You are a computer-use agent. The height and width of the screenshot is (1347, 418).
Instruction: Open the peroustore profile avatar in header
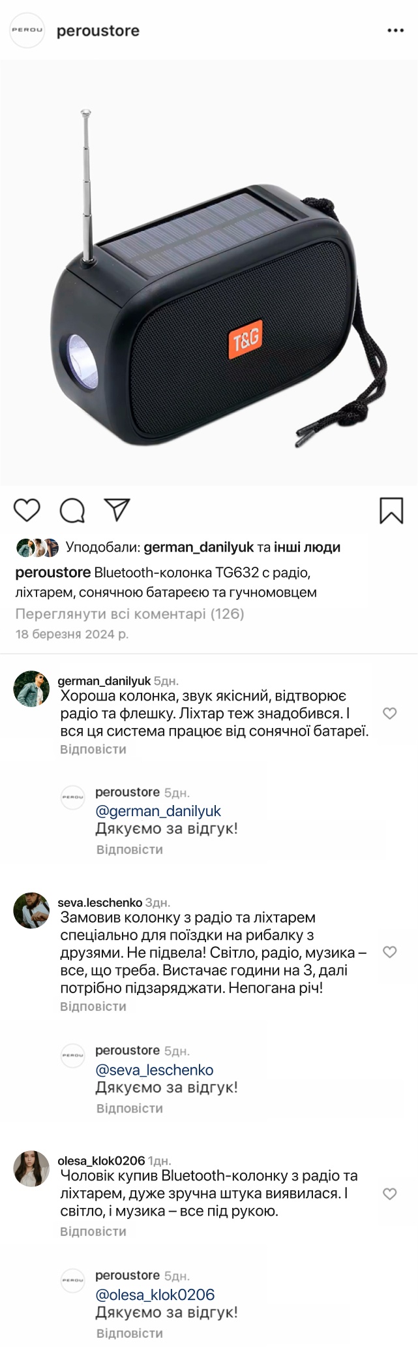(x=27, y=30)
